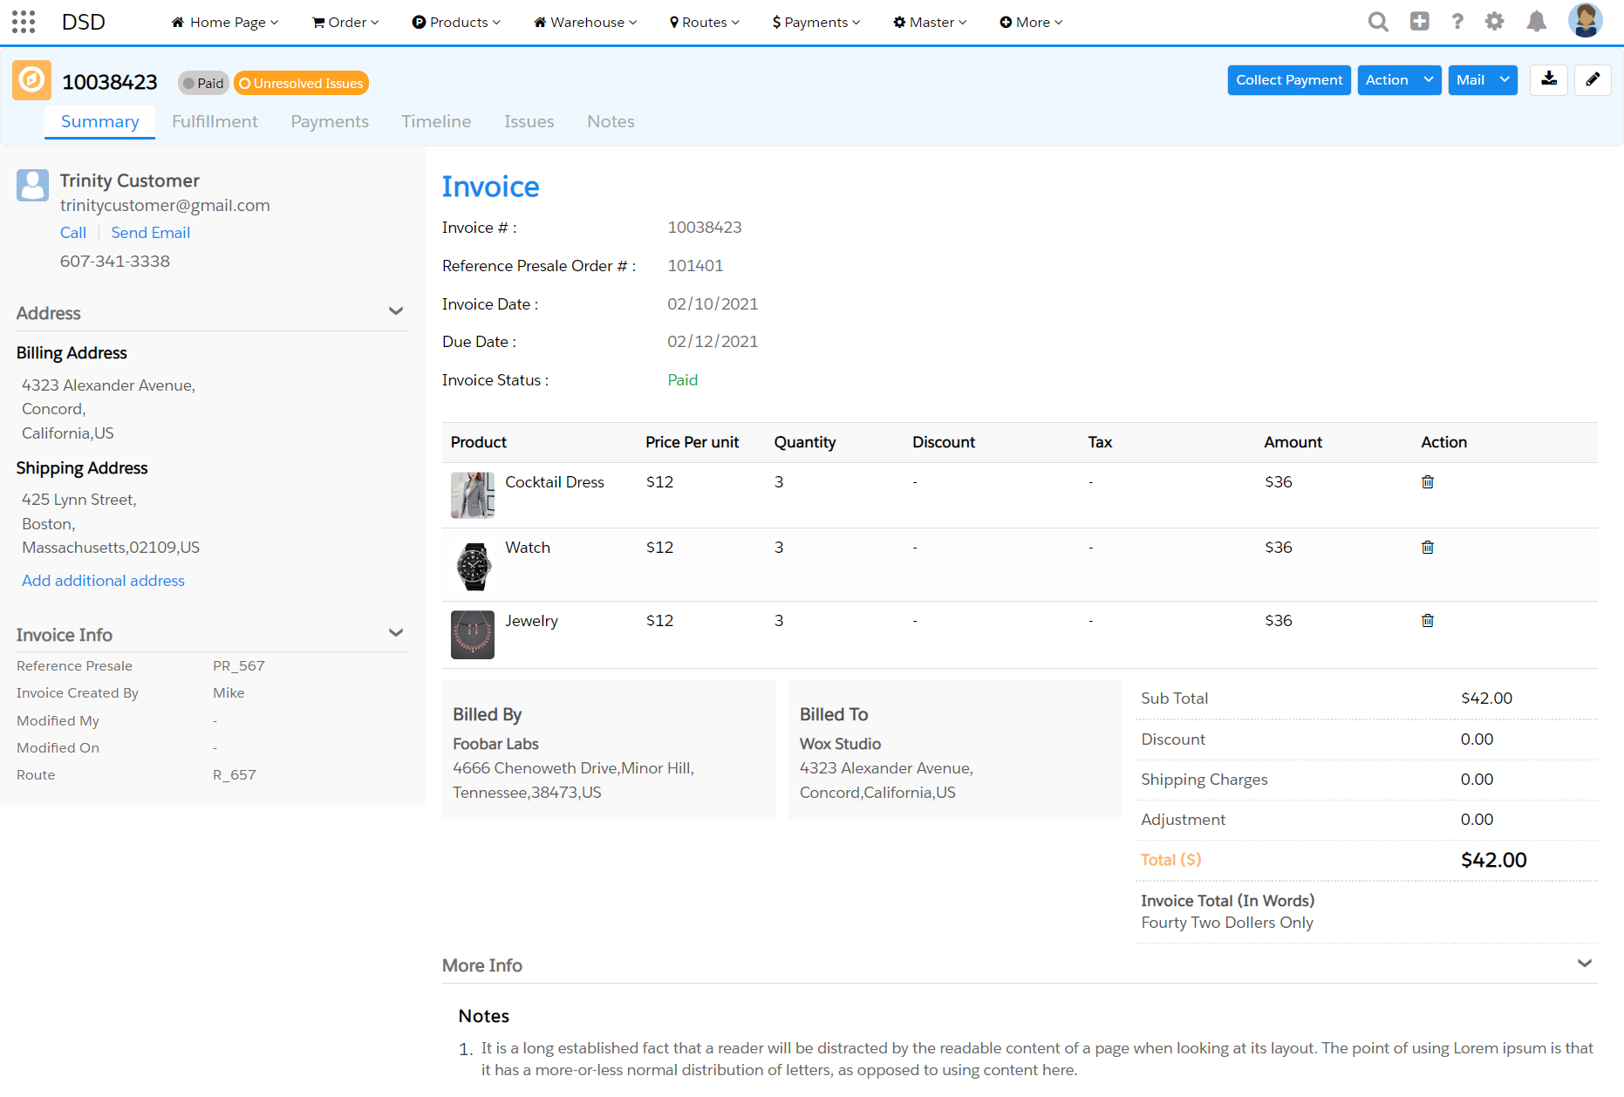Click the Unresolved Issues badge
This screenshot has height=1097, width=1624.
coord(300,83)
